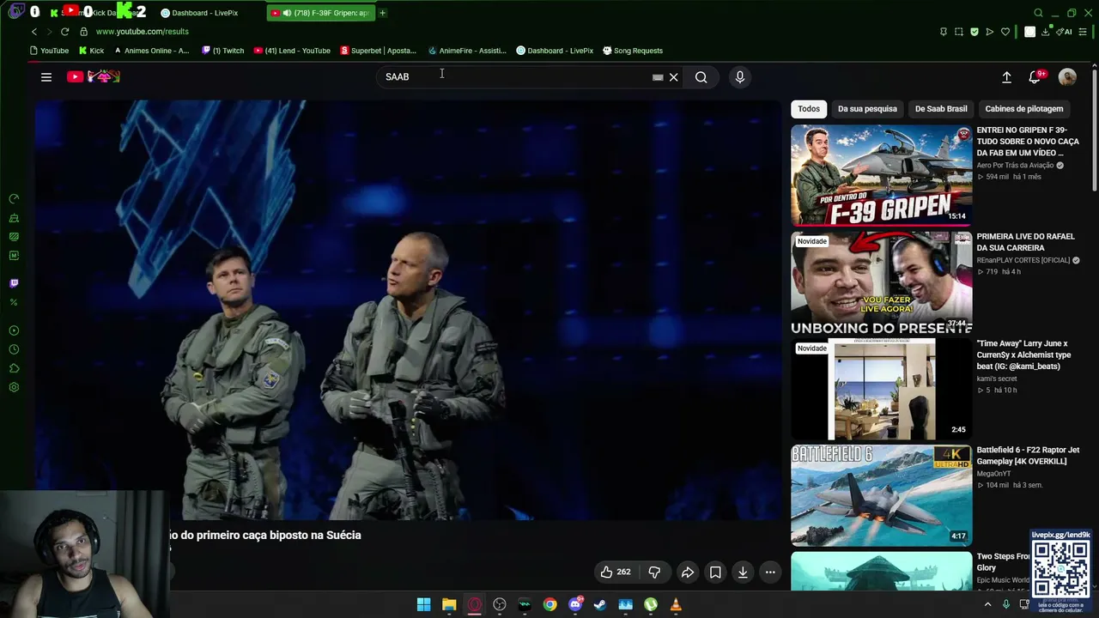Image resolution: width=1099 pixels, height=618 pixels.
Task: Switch to the F-39F Gripen browser tab
Action: click(320, 13)
